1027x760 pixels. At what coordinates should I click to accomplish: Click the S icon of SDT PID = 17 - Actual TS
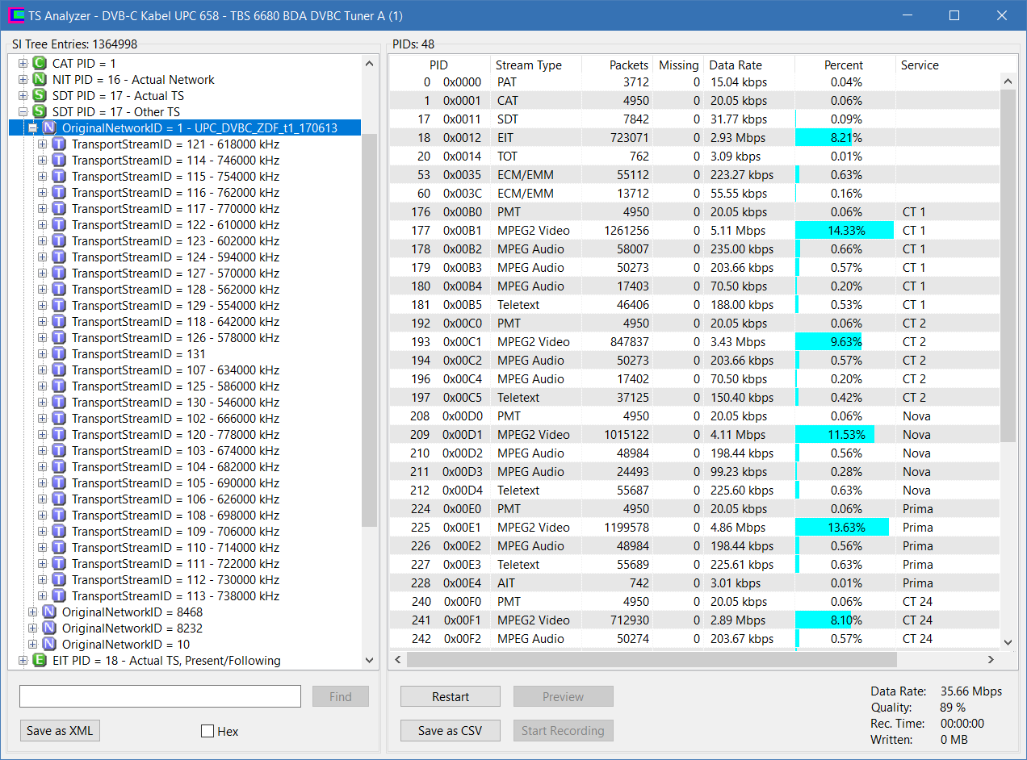coord(40,95)
